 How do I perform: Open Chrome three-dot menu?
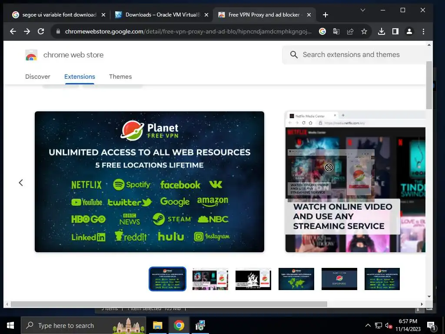tap(423, 31)
